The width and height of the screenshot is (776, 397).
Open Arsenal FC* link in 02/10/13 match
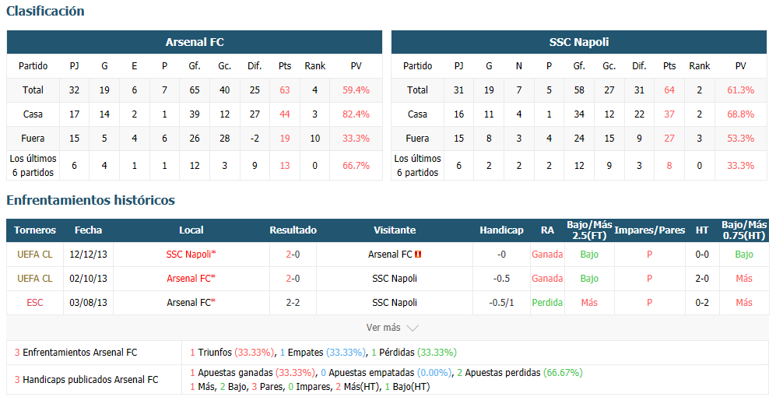click(x=191, y=279)
